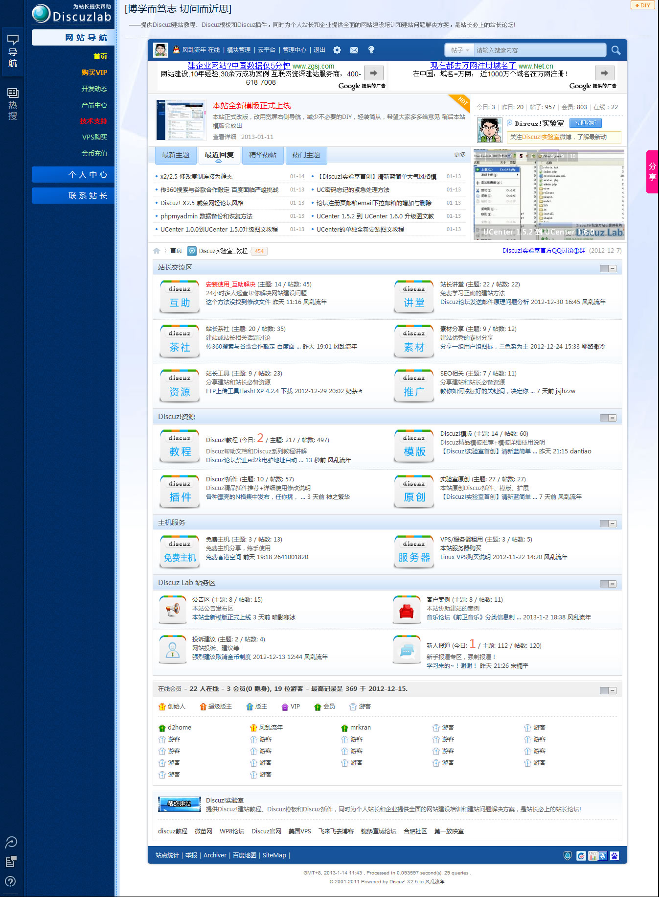Click the 服务器 forum icon
Screen dimensions: 660x897
(414, 552)
